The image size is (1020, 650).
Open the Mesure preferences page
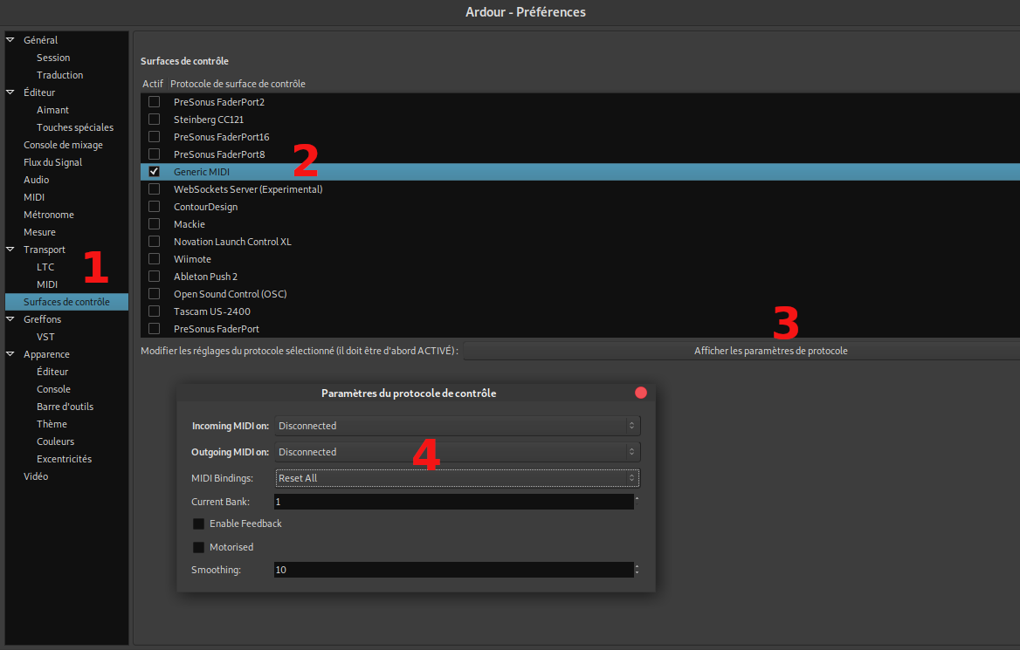point(39,232)
